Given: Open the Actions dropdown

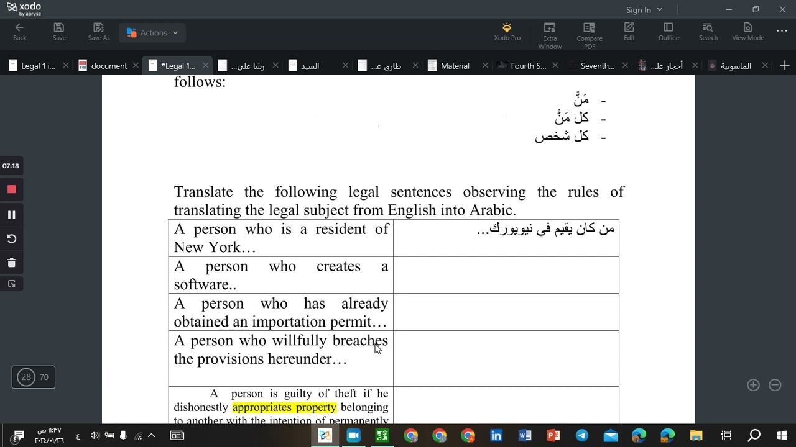Looking at the screenshot, I should pos(152,33).
